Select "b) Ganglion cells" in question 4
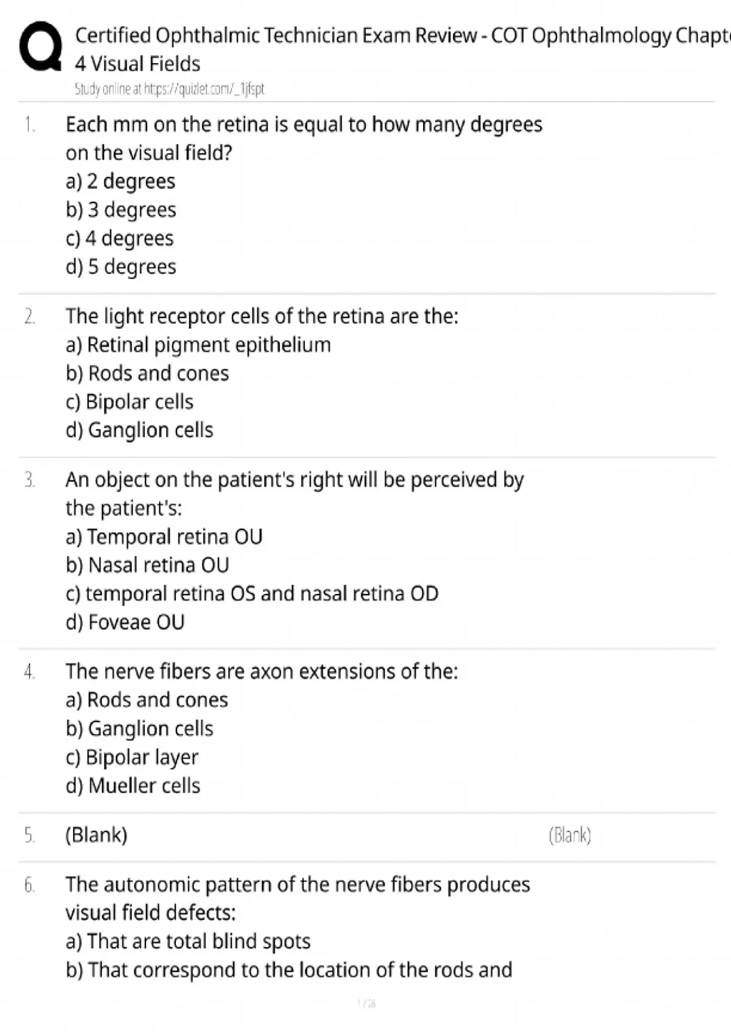731x1036 pixels. click(139, 729)
